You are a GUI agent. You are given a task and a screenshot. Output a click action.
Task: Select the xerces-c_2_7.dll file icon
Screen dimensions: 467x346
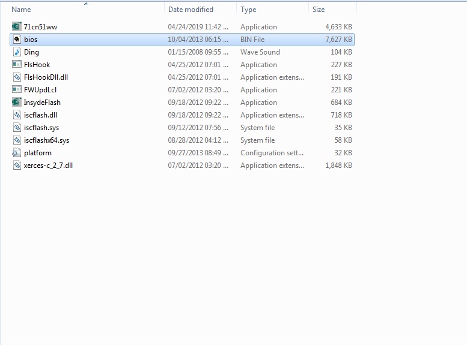(x=17, y=166)
